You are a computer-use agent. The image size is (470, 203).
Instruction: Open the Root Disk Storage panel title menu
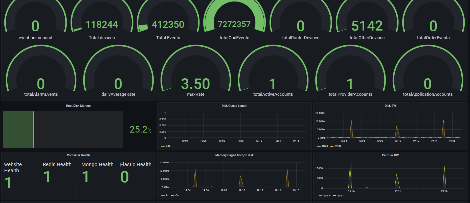[78, 106]
